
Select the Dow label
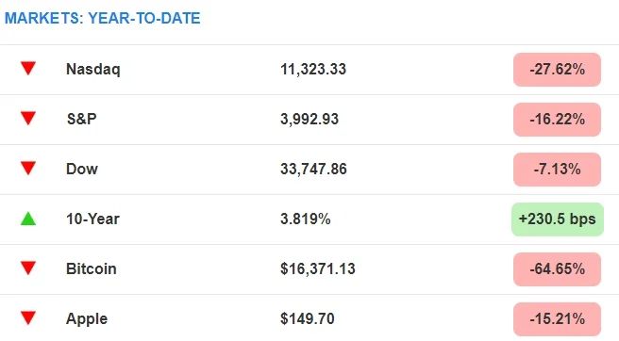(82, 169)
